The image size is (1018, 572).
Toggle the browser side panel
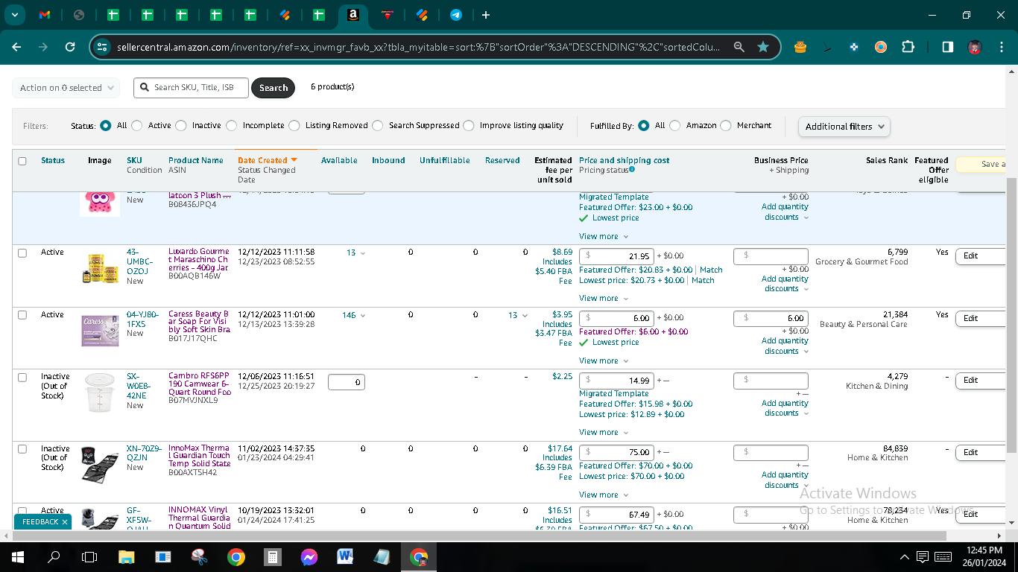[x=947, y=47]
